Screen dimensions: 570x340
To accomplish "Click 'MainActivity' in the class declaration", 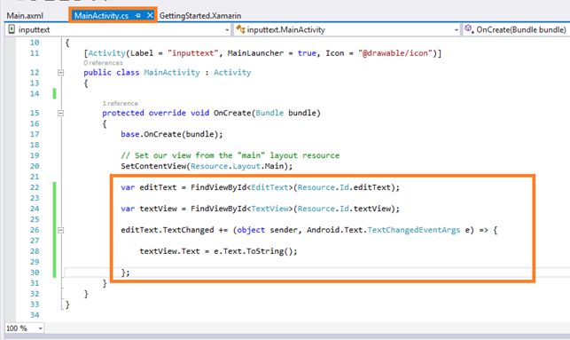I will (172, 73).
